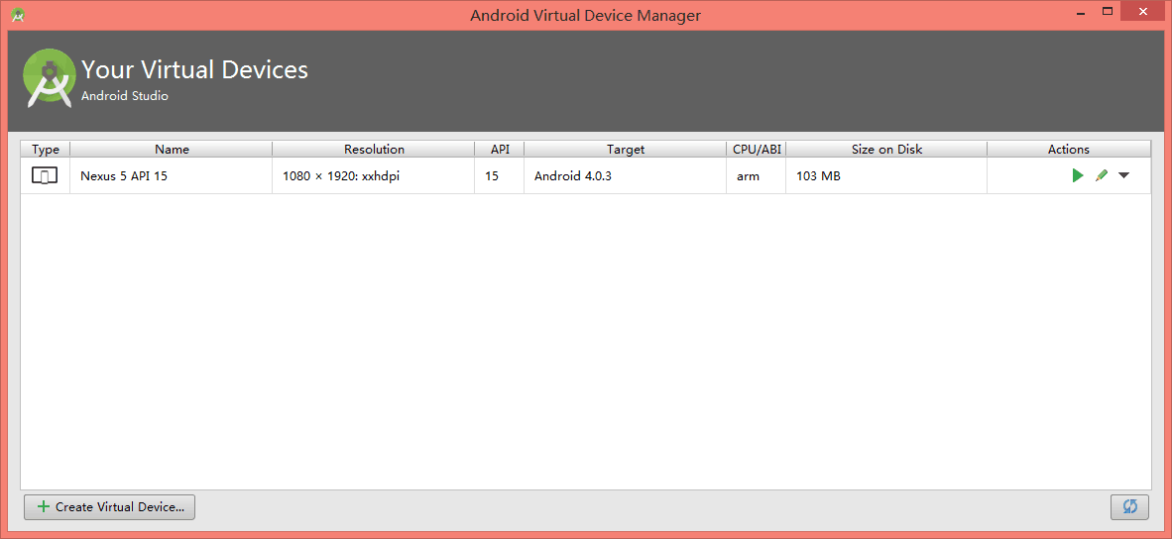Sort by CPU/ABI column header

tap(757, 149)
